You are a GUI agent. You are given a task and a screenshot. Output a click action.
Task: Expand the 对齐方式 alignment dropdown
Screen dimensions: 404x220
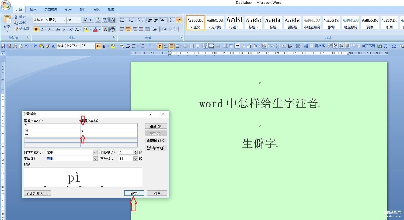(95, 153)
